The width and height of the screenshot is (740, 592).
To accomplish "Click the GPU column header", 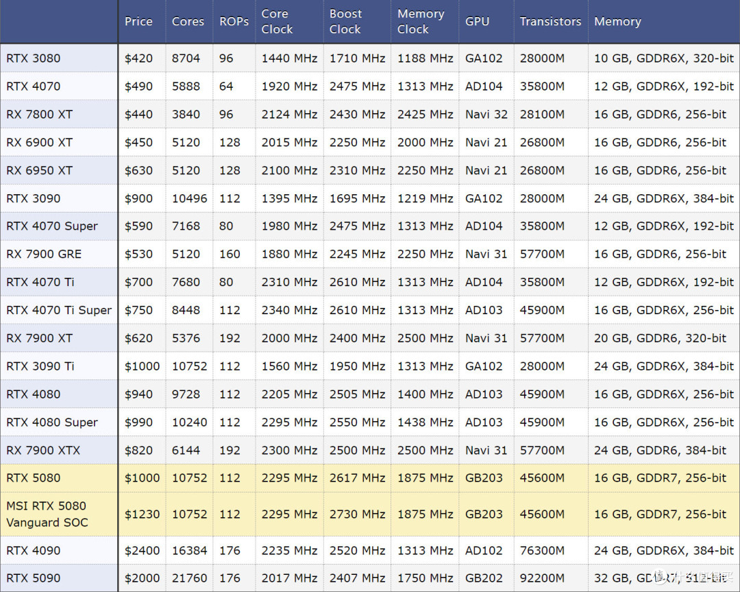I will (x=477, y=21).
